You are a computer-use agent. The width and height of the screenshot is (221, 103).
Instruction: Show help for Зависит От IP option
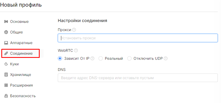[x=92, y=58]
